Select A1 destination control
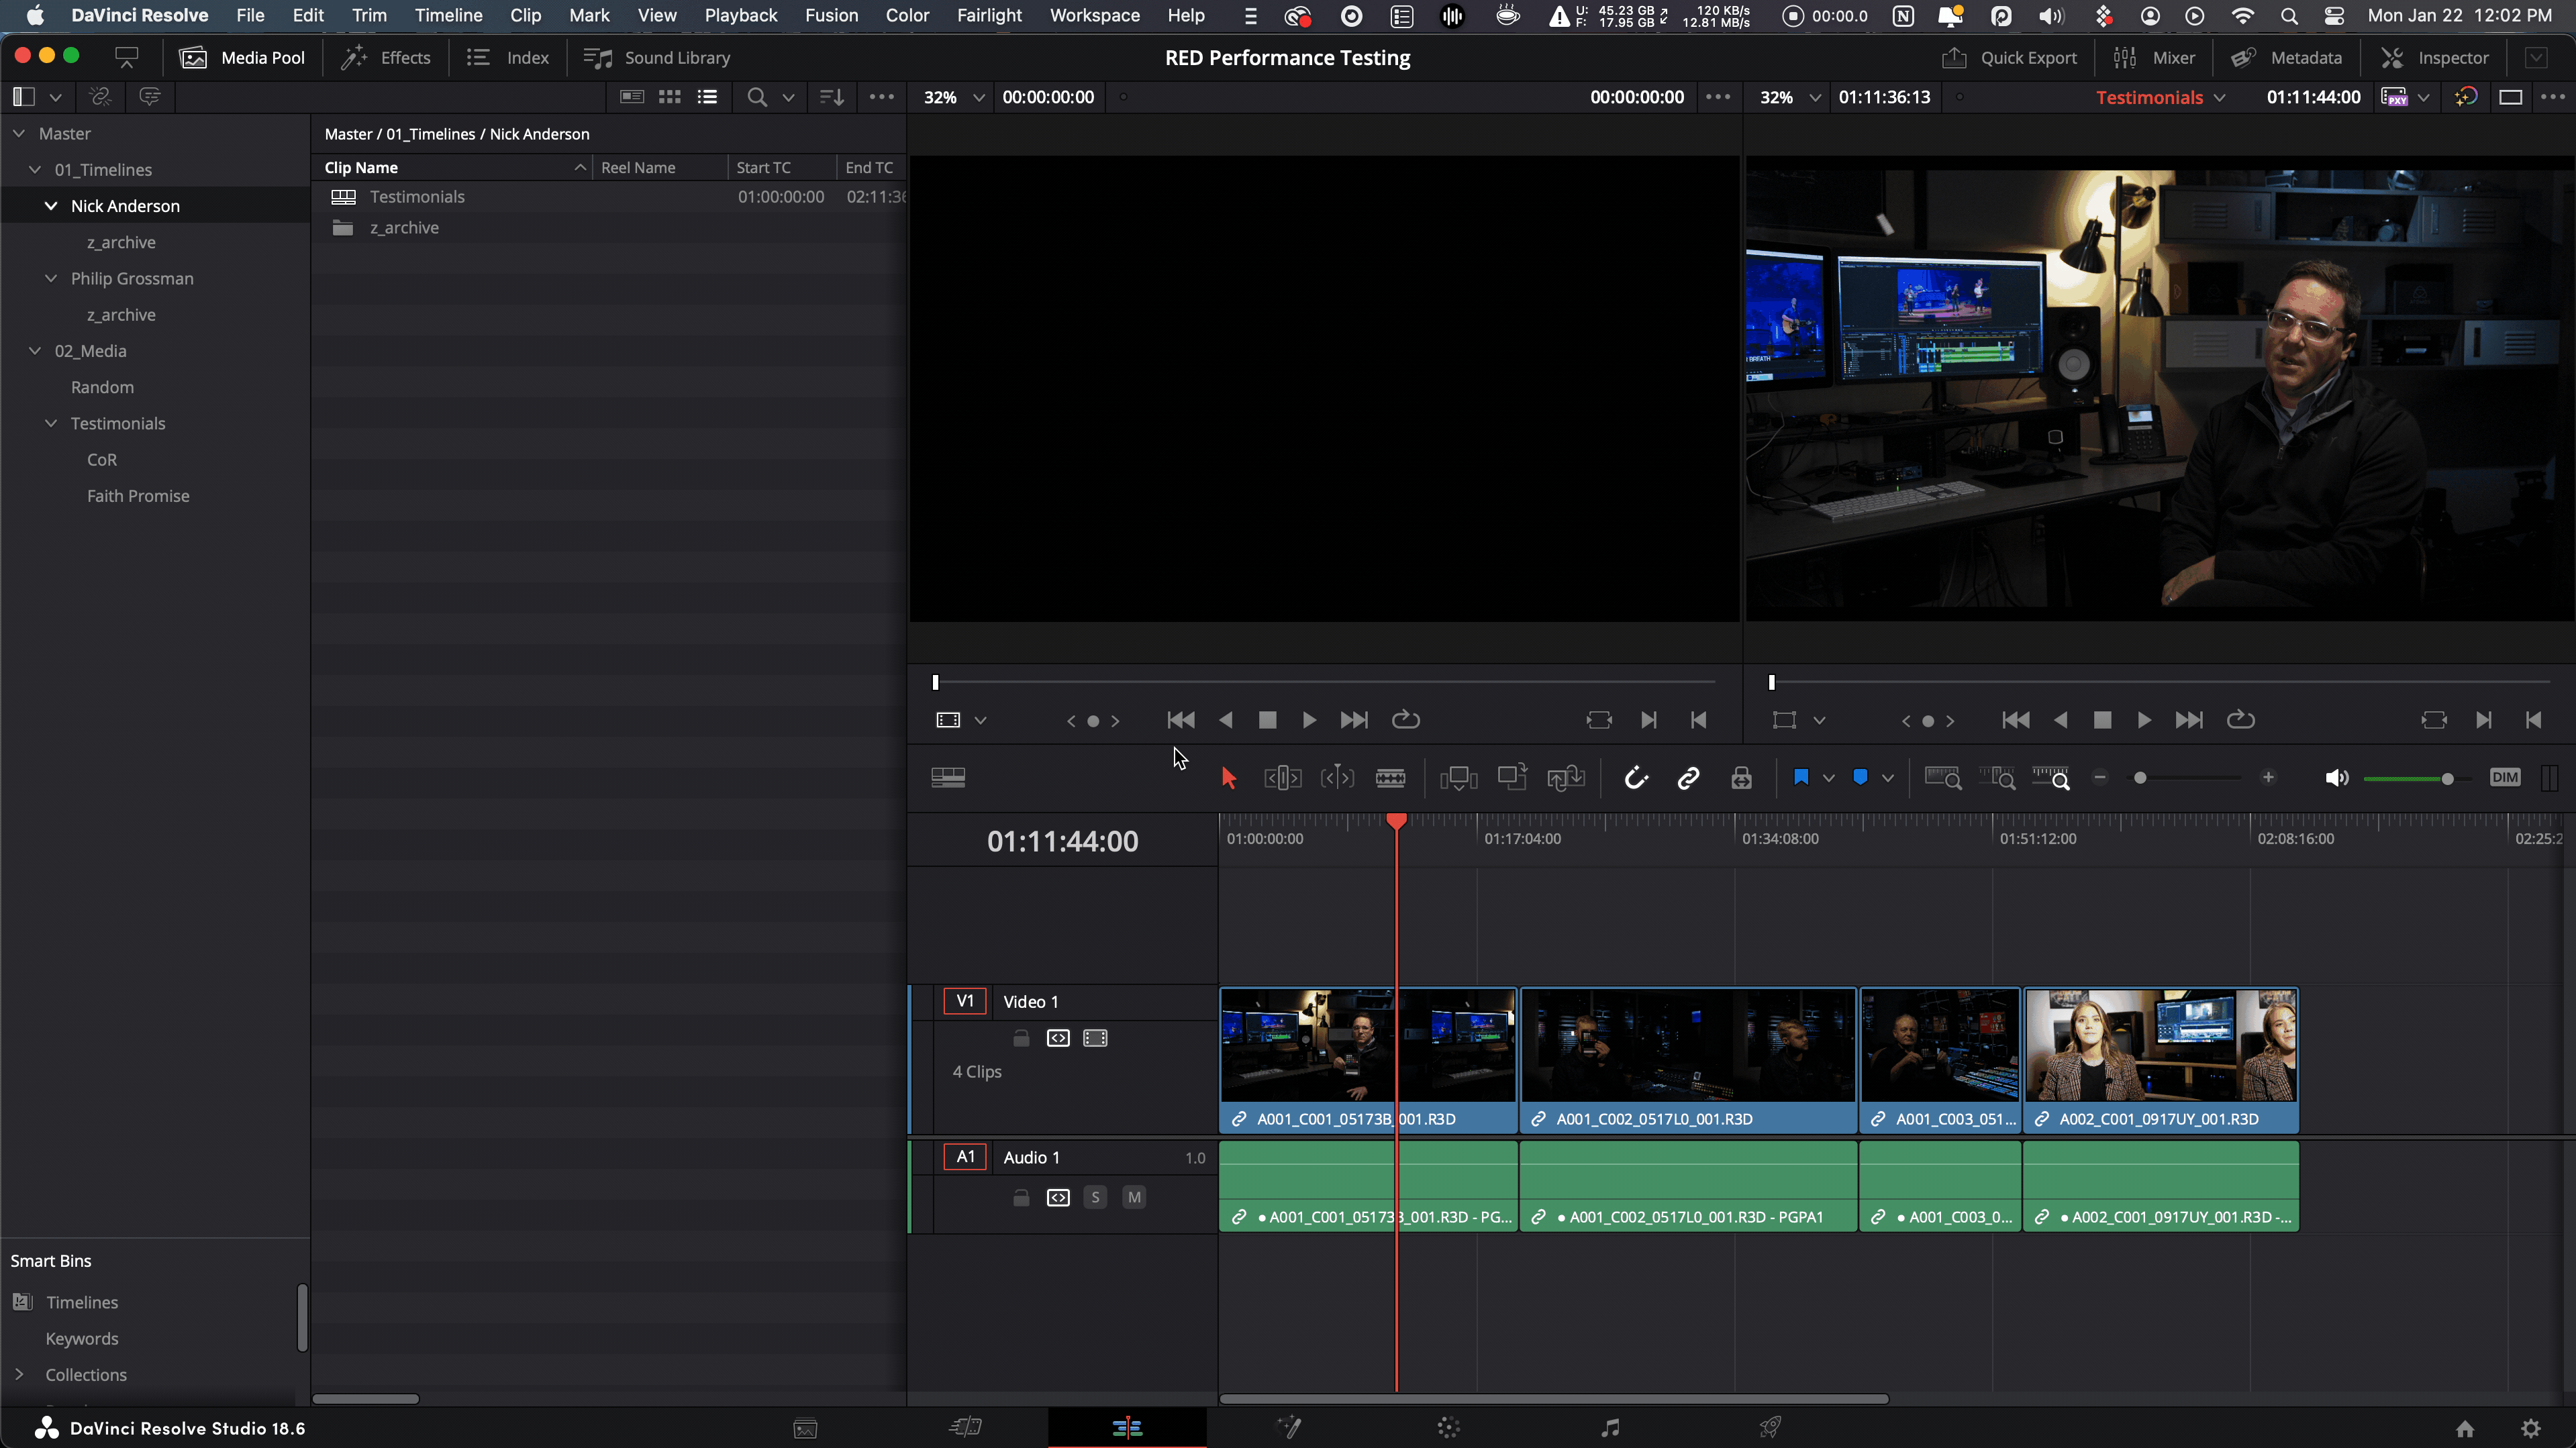This screenshot has width=2576, height=1448. pyautogui.click(x=965, y=1157)
